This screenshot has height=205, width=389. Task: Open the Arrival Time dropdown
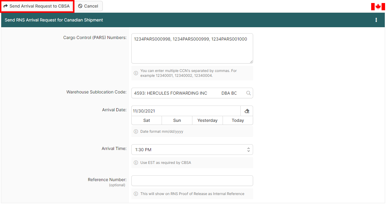tap(192, 150)
